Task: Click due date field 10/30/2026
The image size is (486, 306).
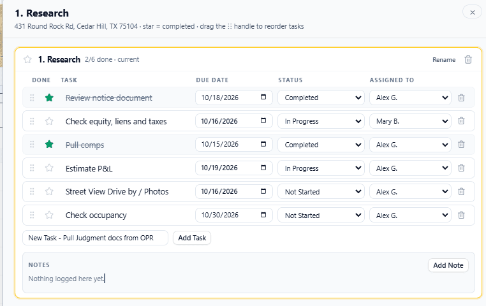Action: point(233,215)
